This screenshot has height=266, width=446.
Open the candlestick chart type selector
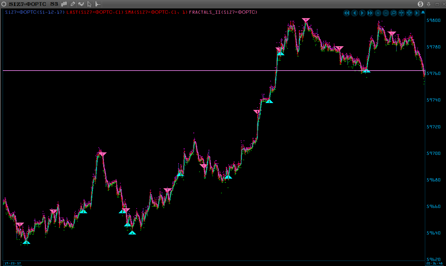click(64, 4)
